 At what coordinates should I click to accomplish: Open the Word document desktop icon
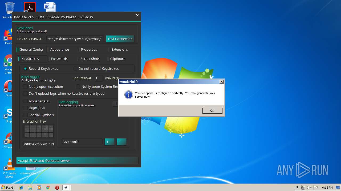tap(50, 7)
